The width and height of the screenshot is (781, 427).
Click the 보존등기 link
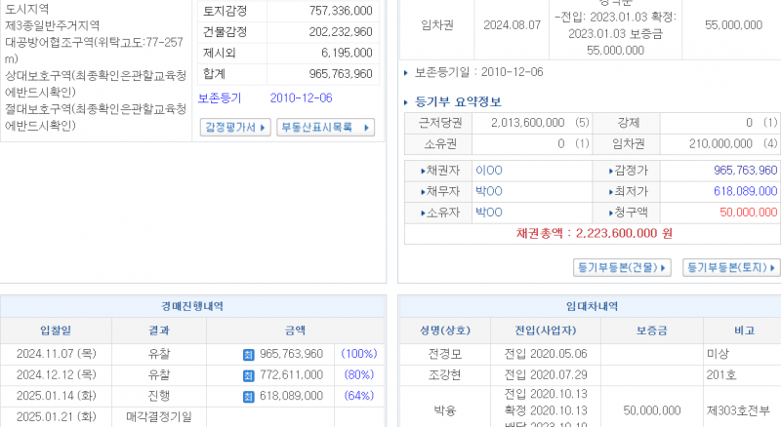[220, 97]
